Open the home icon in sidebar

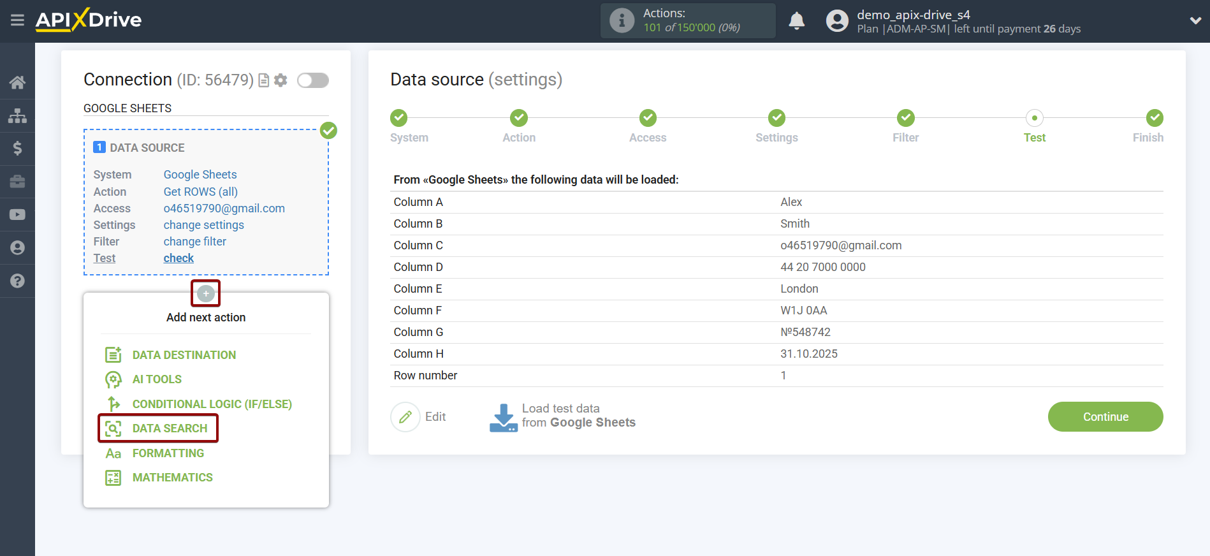tap(17, 82)
